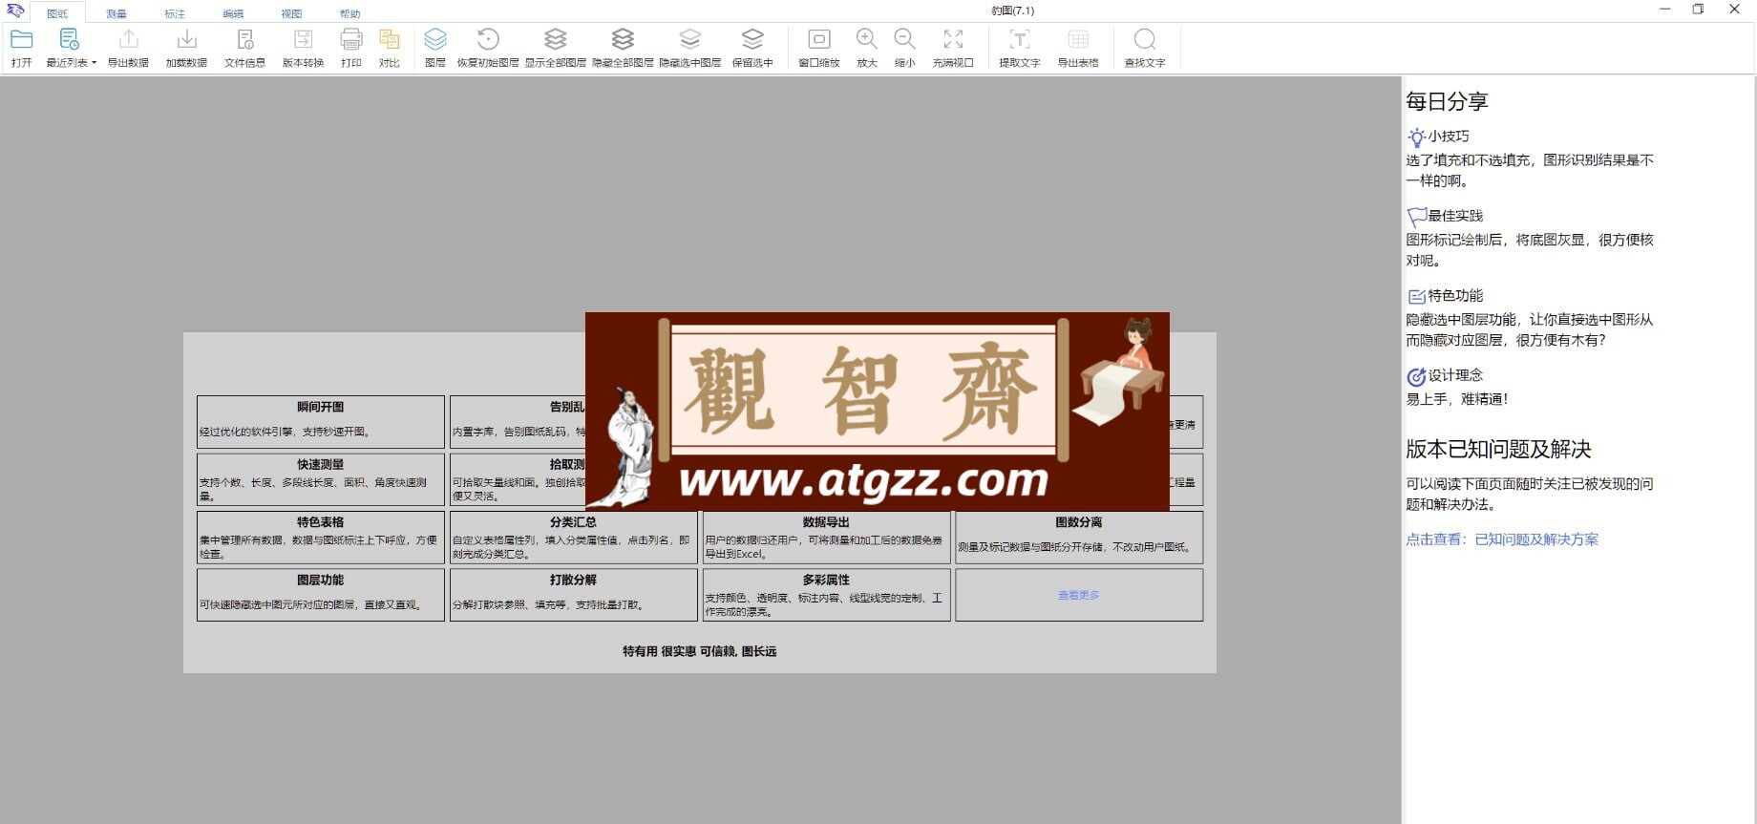The width and height of the screenshot is (1757, 824).
Task: Click the 查看更多 link in the feature table
Action: [x=1078, y=595]
